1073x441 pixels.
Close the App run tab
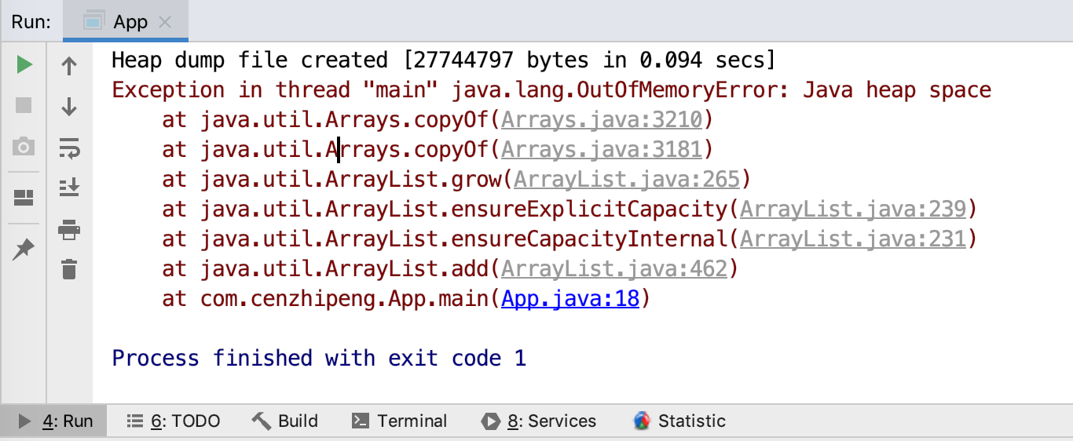click(165, 22)
